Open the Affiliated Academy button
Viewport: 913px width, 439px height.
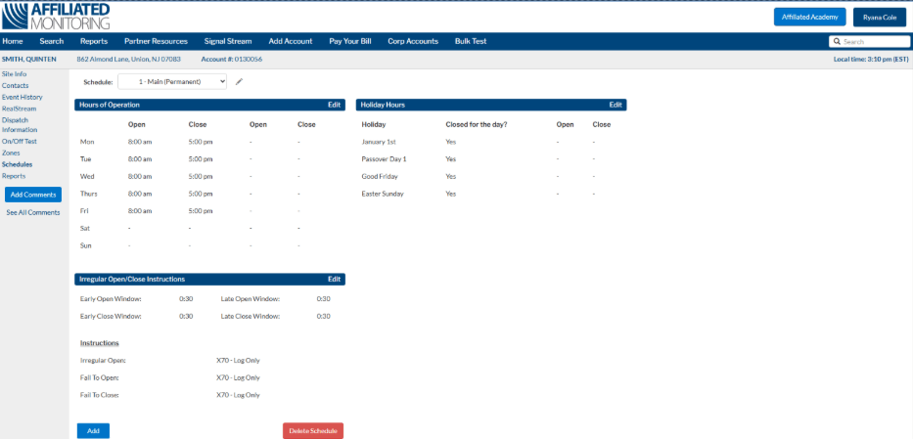click(809, 17)
